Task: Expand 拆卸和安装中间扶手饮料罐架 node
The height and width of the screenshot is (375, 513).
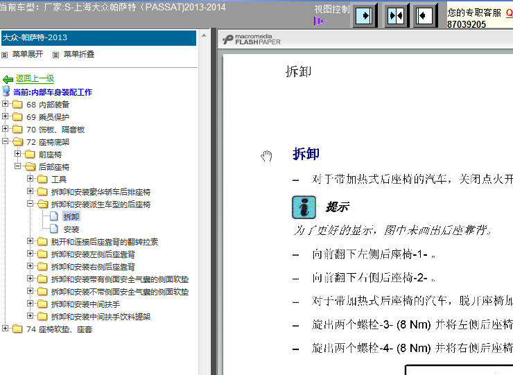Action: pos(30,315)
